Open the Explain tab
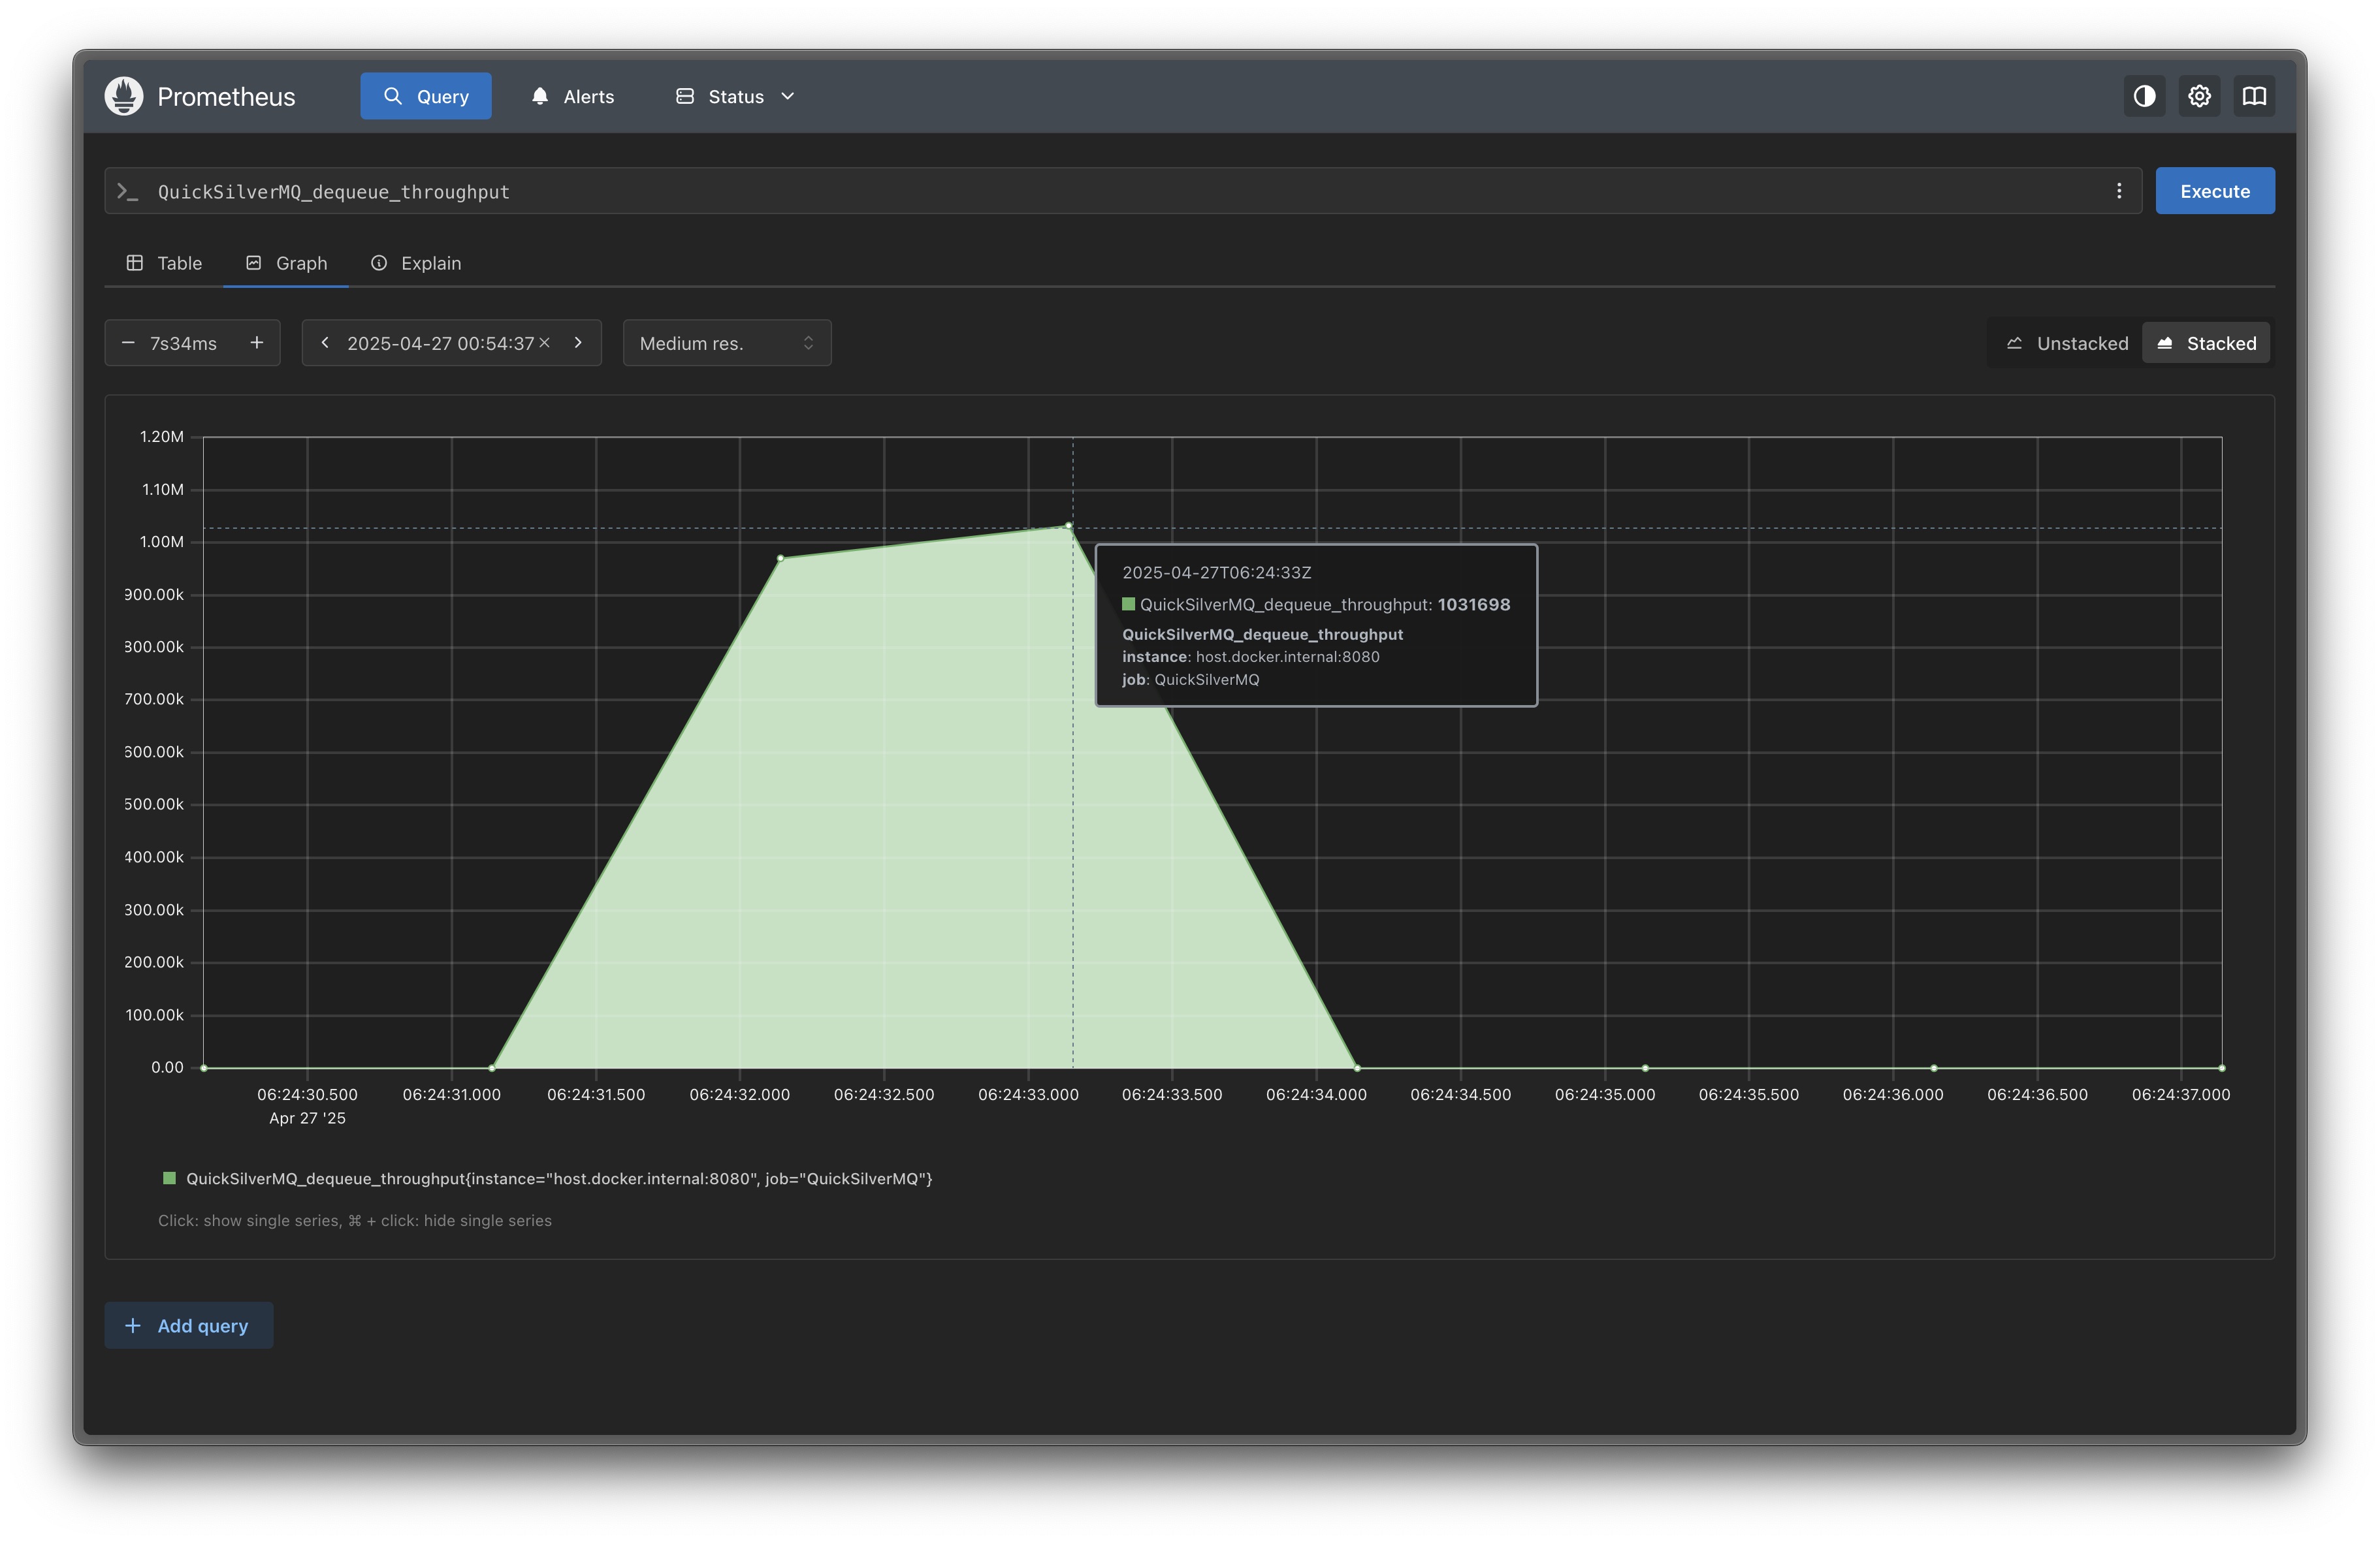 tap(416, 263)
